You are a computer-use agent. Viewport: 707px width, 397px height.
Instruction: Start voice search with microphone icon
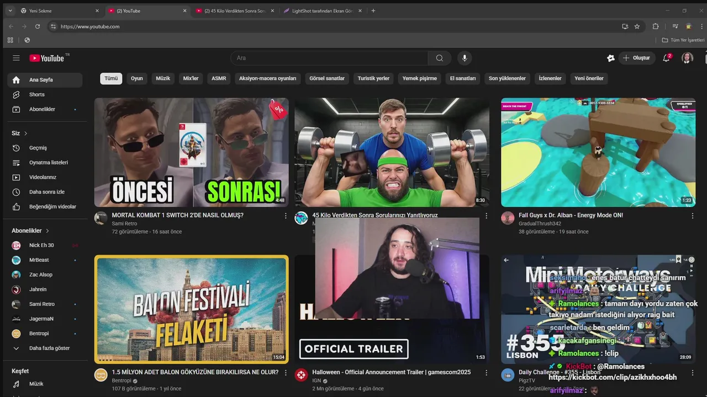(465, 58)
